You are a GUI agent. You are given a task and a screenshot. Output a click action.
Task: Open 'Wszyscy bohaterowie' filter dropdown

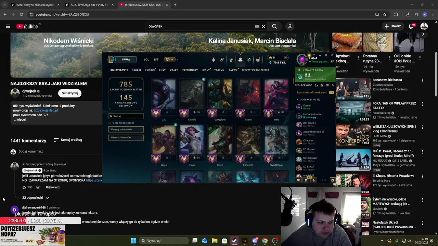[x=126, y=129]
